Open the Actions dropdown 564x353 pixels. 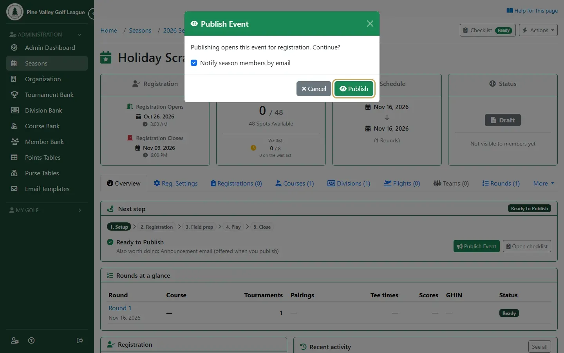tap(538, 30)
